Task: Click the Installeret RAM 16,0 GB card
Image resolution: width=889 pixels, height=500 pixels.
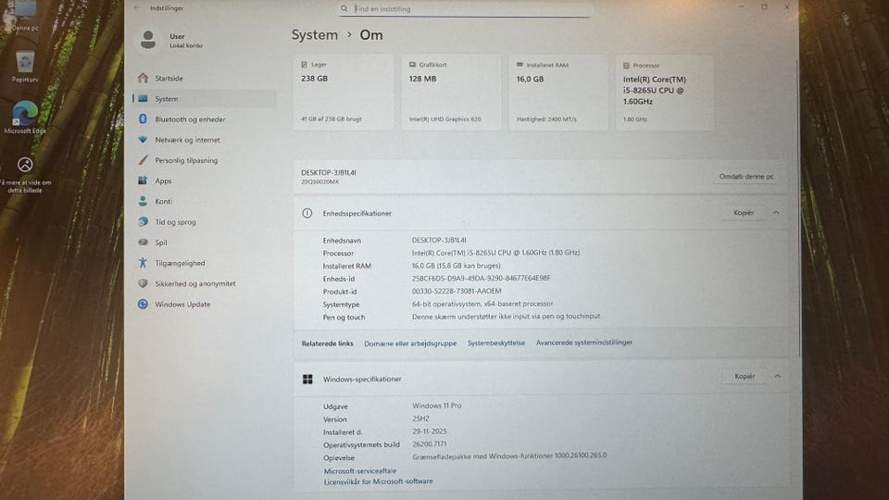Action: 557,93
